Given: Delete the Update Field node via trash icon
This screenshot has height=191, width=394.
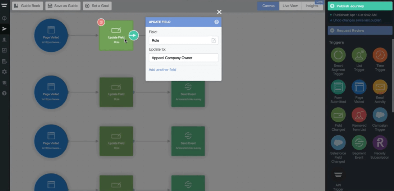Looking at the screenshot, I should coord(101,22).
